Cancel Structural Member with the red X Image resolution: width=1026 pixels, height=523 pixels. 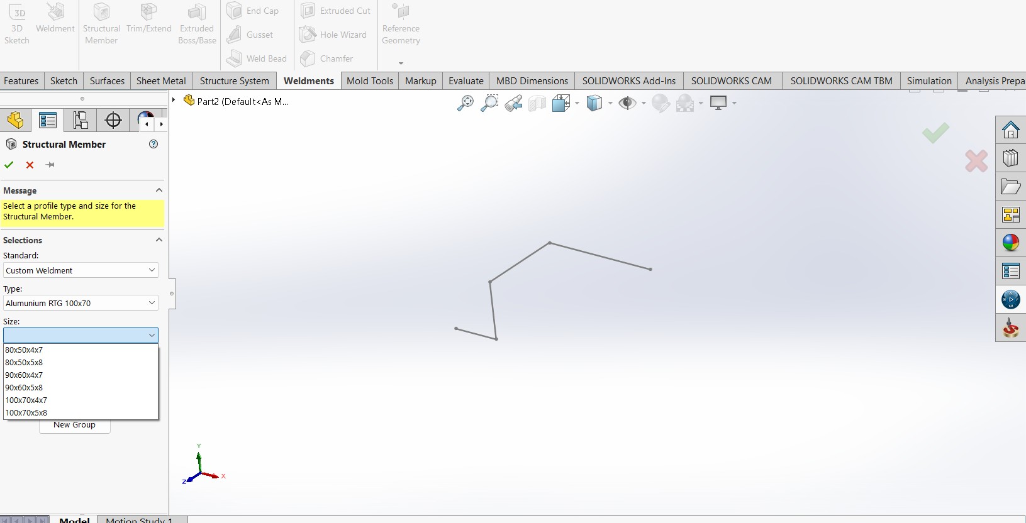30,165
